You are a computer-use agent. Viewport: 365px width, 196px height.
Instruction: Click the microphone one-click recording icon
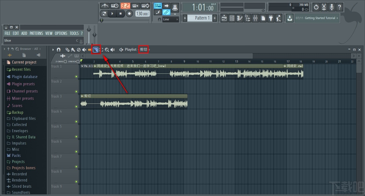pyautogui.click(x=332, y=7)
